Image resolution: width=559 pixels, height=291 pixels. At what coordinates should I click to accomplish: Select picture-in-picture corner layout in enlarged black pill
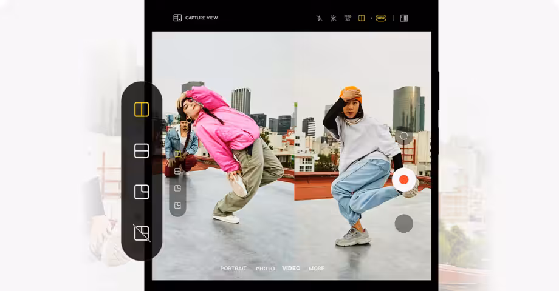[x=142, y=192]
